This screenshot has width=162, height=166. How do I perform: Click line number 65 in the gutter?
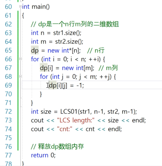click(x=8, y=50)
